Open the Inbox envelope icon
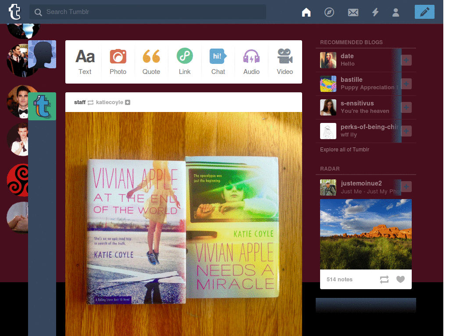 click(x=353, y=12)
